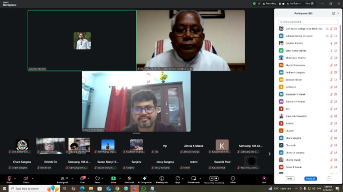Open the Windows Start menu
Image resolution: width=343 pixels, height=192 pixels.
4,189
